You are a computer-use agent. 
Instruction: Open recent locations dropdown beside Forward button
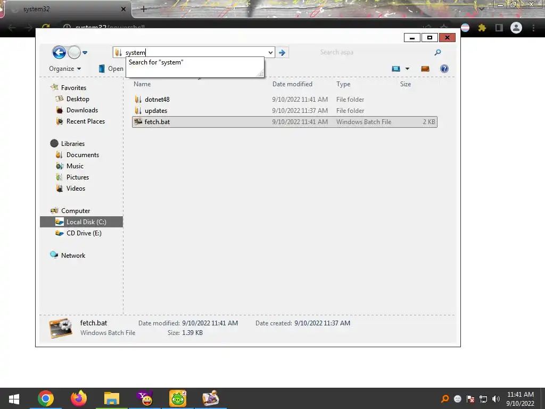pos(85,53)
